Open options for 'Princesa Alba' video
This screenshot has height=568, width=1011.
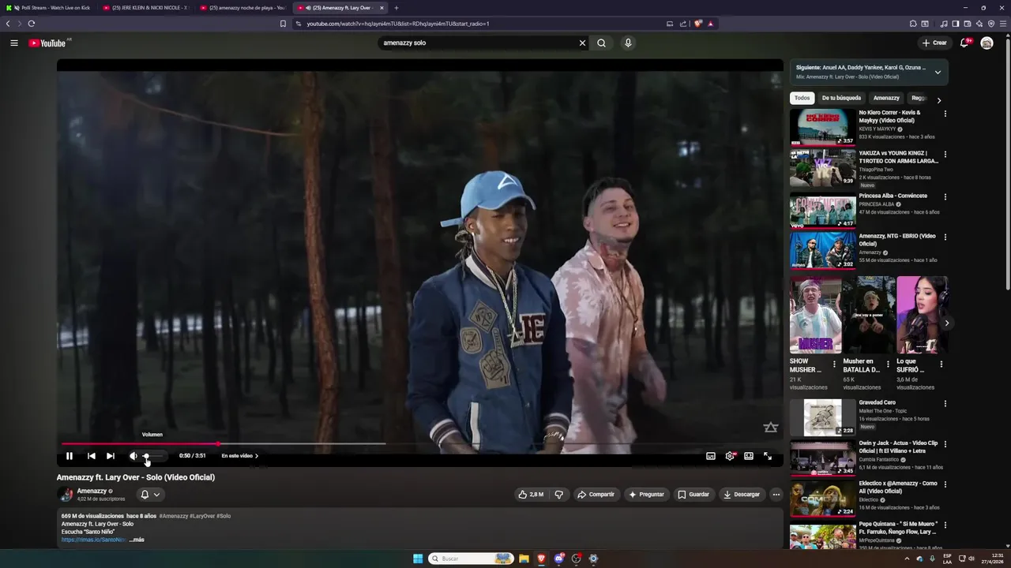coord(945,196)
